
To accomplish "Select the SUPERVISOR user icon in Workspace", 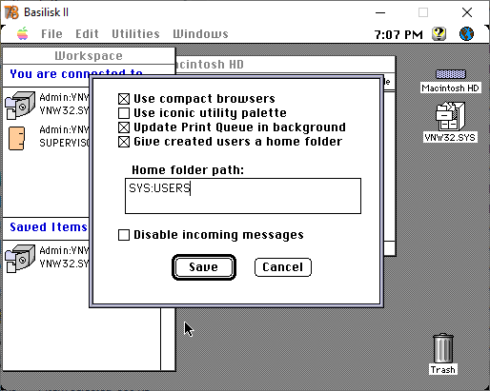I will coord(16,138).
